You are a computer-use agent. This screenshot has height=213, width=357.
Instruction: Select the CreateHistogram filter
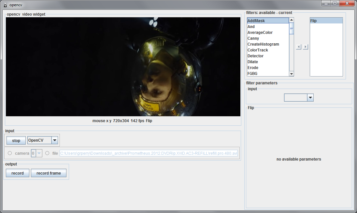click(268, 44)
